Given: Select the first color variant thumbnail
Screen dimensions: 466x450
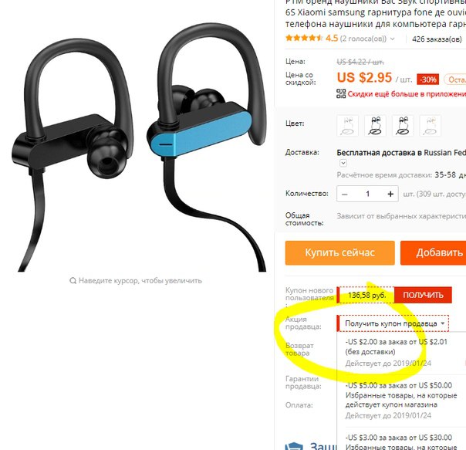Looking at the screenshot, I should click(x=347, y=126).
